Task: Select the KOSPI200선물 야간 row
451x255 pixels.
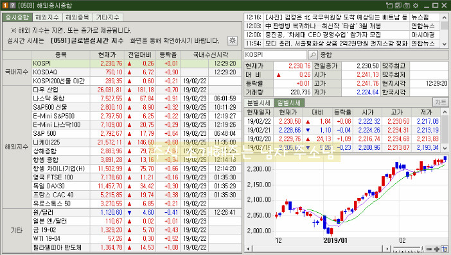Action: coord(136,81)
